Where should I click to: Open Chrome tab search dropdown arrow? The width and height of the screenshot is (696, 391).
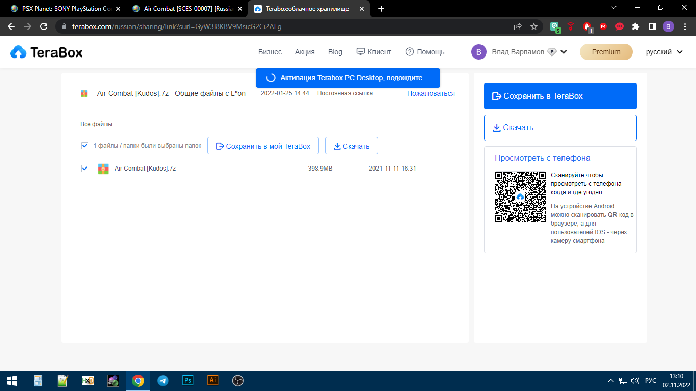(613, 7)
